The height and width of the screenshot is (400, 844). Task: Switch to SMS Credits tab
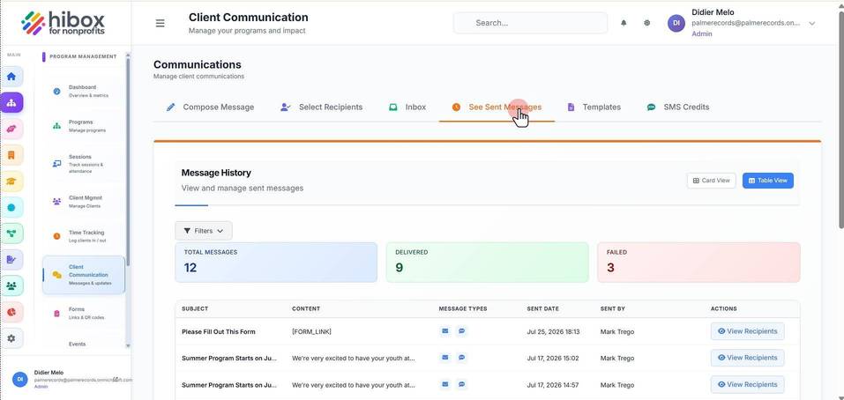pos(678,107)
